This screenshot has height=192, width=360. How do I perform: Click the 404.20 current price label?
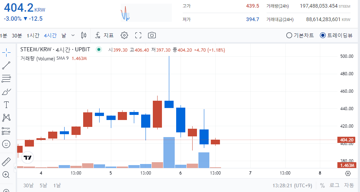click(347, 140)
